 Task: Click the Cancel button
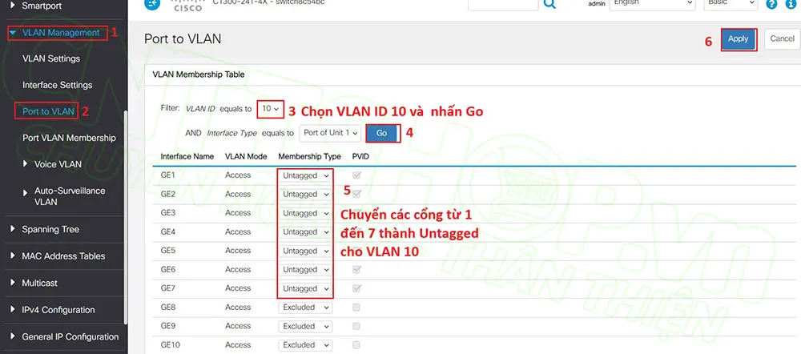(x=782, y=38)
